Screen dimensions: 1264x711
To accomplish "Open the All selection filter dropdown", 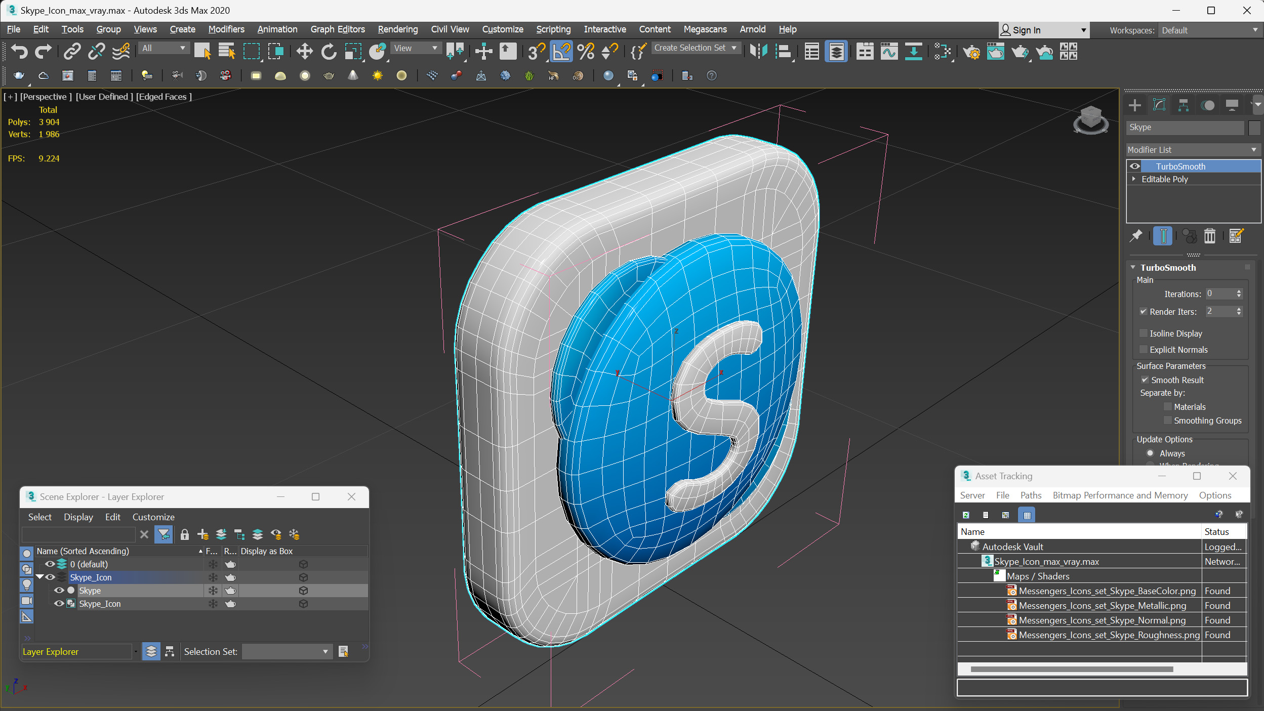I will click(164, 48).
